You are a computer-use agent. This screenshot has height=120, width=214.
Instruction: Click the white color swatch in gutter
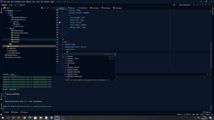click(x=60, y=22)
